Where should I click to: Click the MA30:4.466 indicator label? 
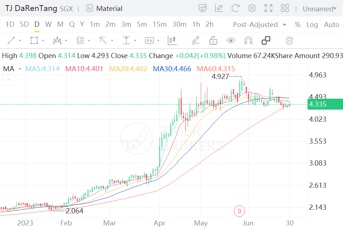coord(172,69)
